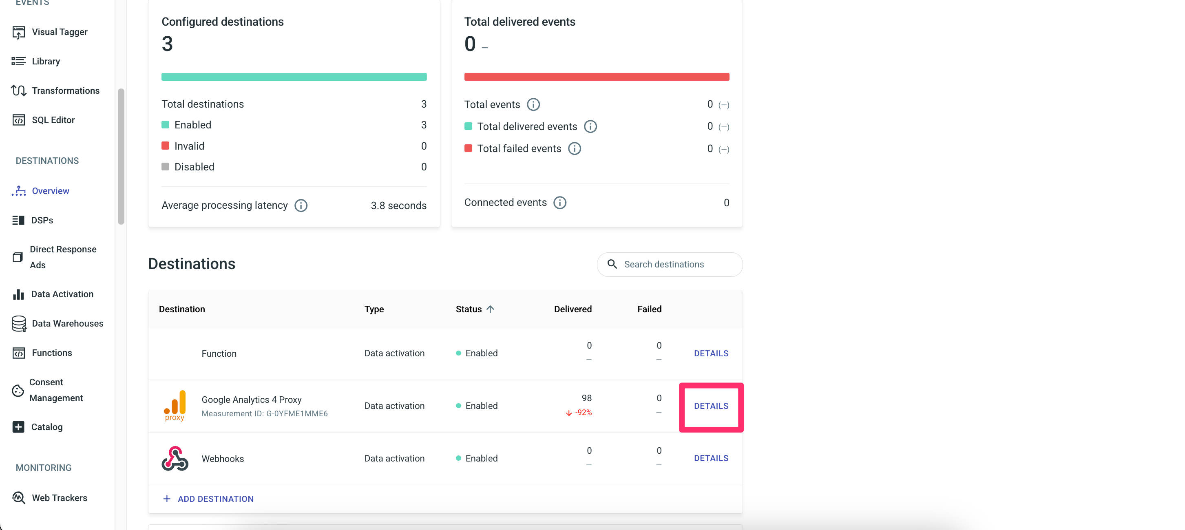Screen dimensions: 1185x530
Task: Open the Transformations icon in sidebar
Action: 18,91
